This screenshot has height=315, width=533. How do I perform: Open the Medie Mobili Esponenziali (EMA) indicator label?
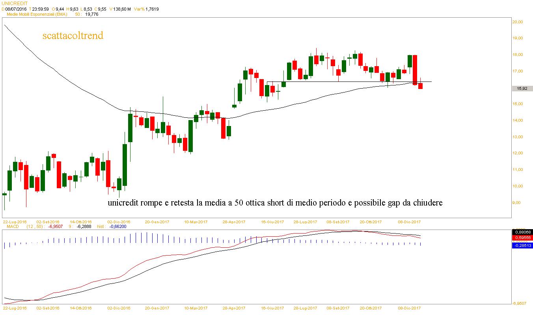point(37,14)
